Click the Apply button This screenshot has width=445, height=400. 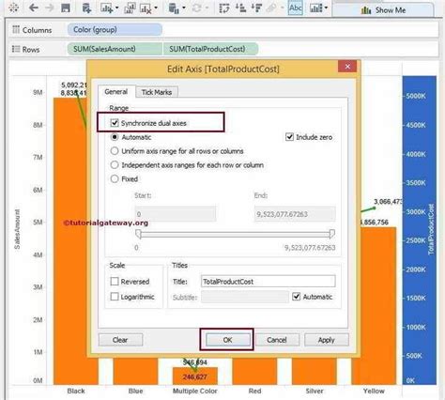pyautogui.click(x=327, y=340)
